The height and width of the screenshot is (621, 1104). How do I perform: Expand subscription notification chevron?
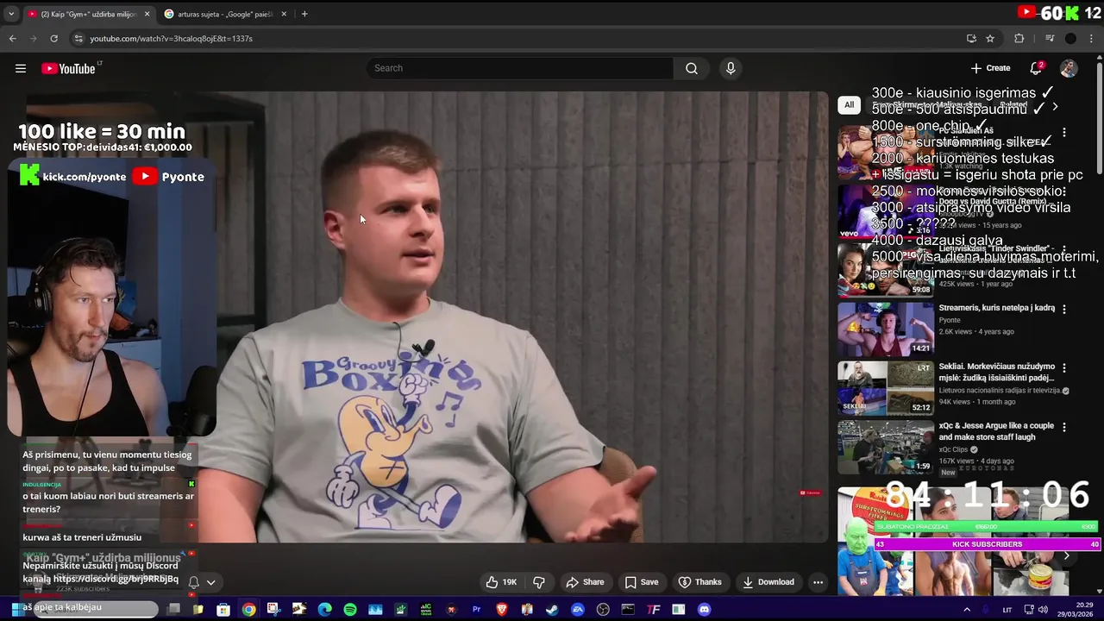(210, 582)
